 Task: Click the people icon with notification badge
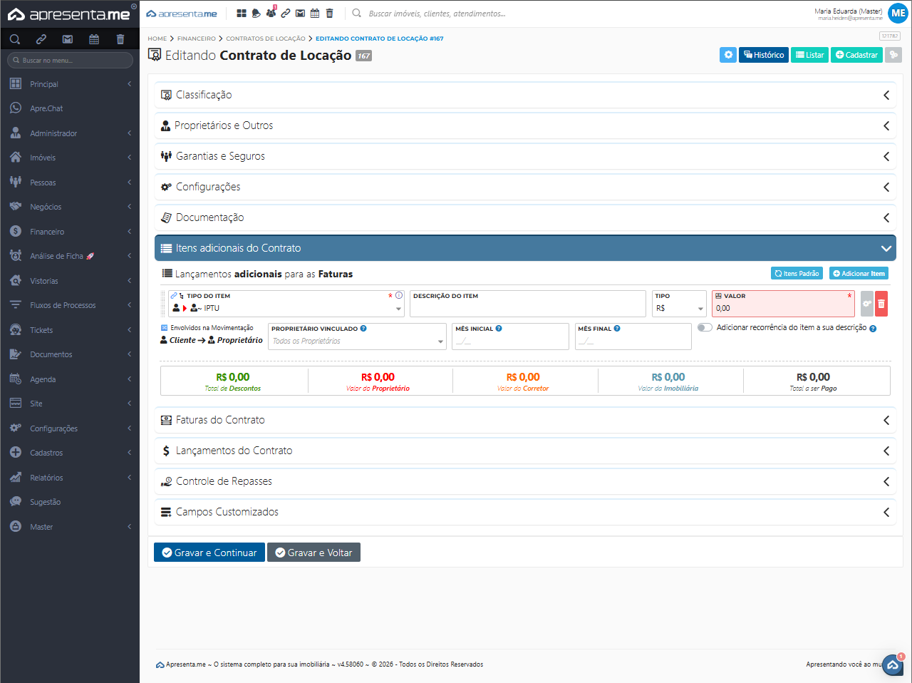click(x=271, y=14)
